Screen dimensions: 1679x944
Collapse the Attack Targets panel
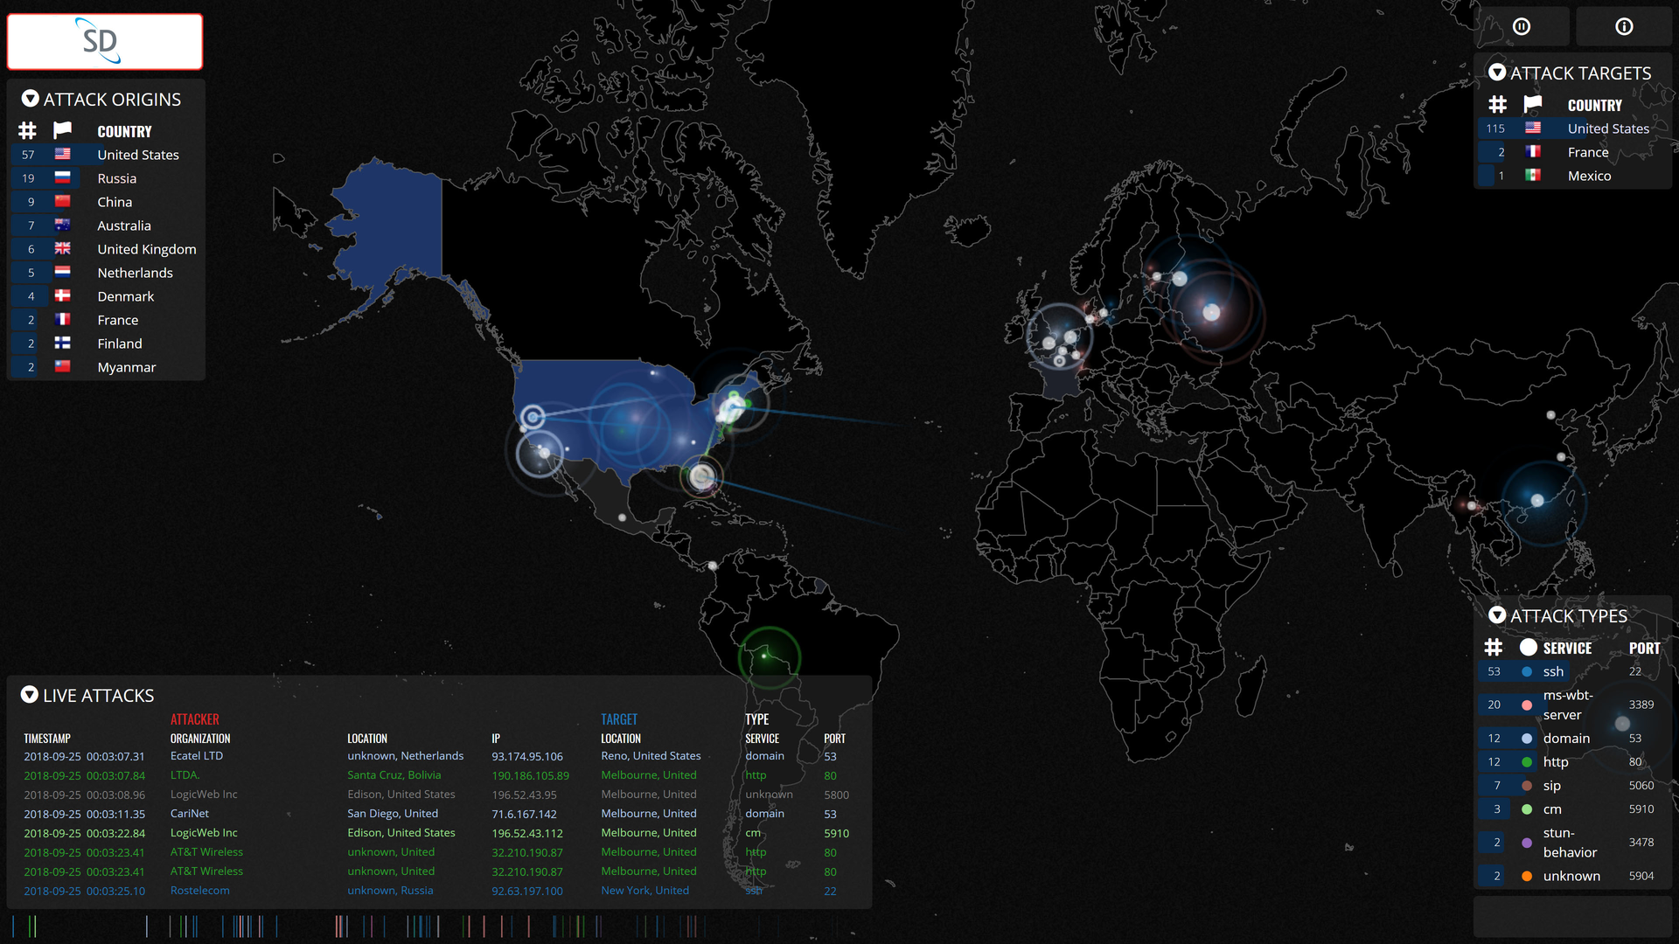(1499, 73)
